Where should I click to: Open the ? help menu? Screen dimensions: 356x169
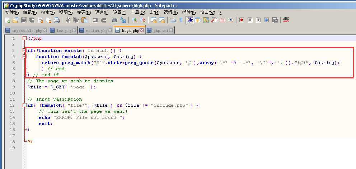[x=220, y=13]
